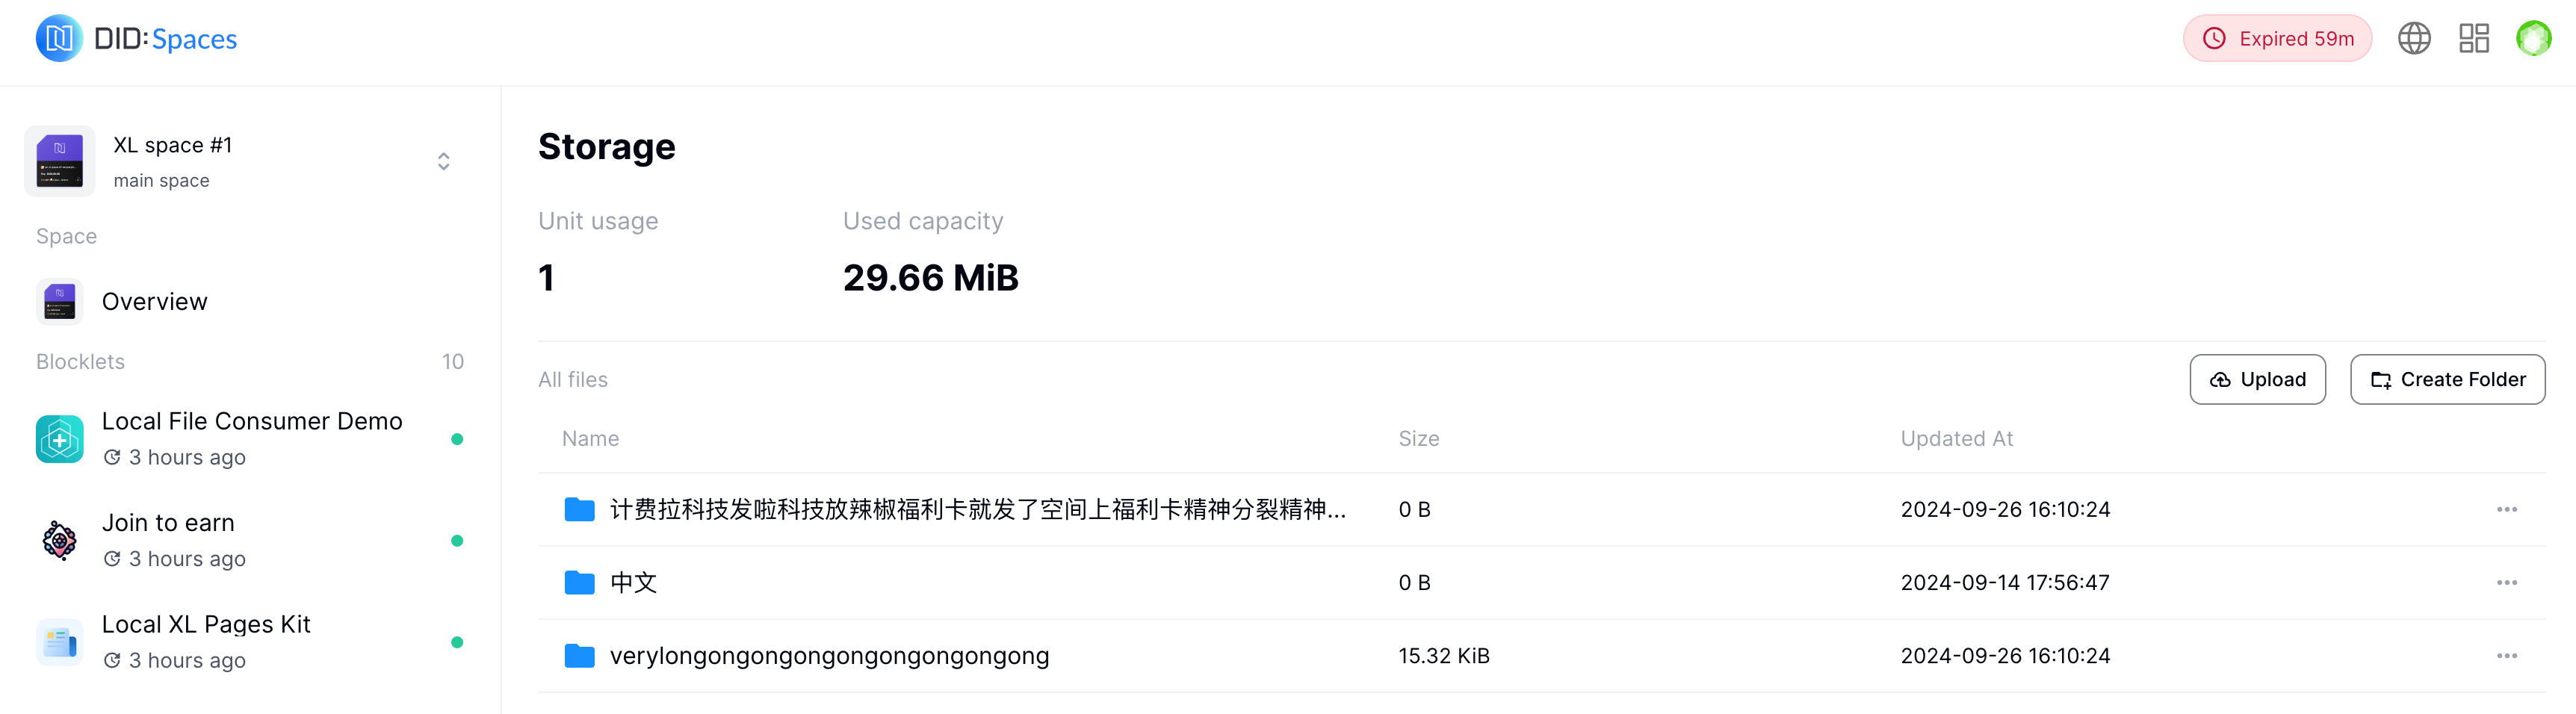Open more options for verylongong folder

click(2506, 656)
